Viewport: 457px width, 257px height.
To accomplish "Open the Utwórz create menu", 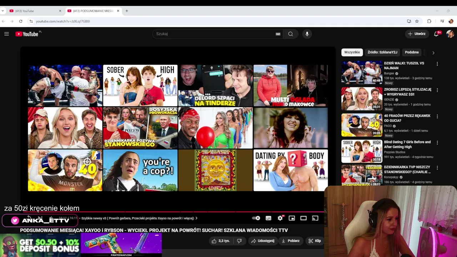I will (417, 34).
